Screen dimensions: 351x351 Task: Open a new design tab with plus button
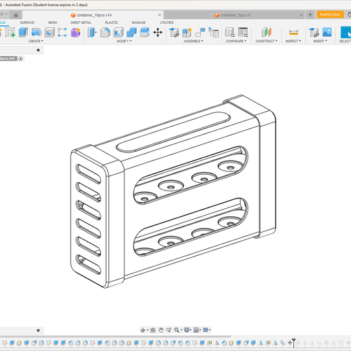(x=310, y=15)
